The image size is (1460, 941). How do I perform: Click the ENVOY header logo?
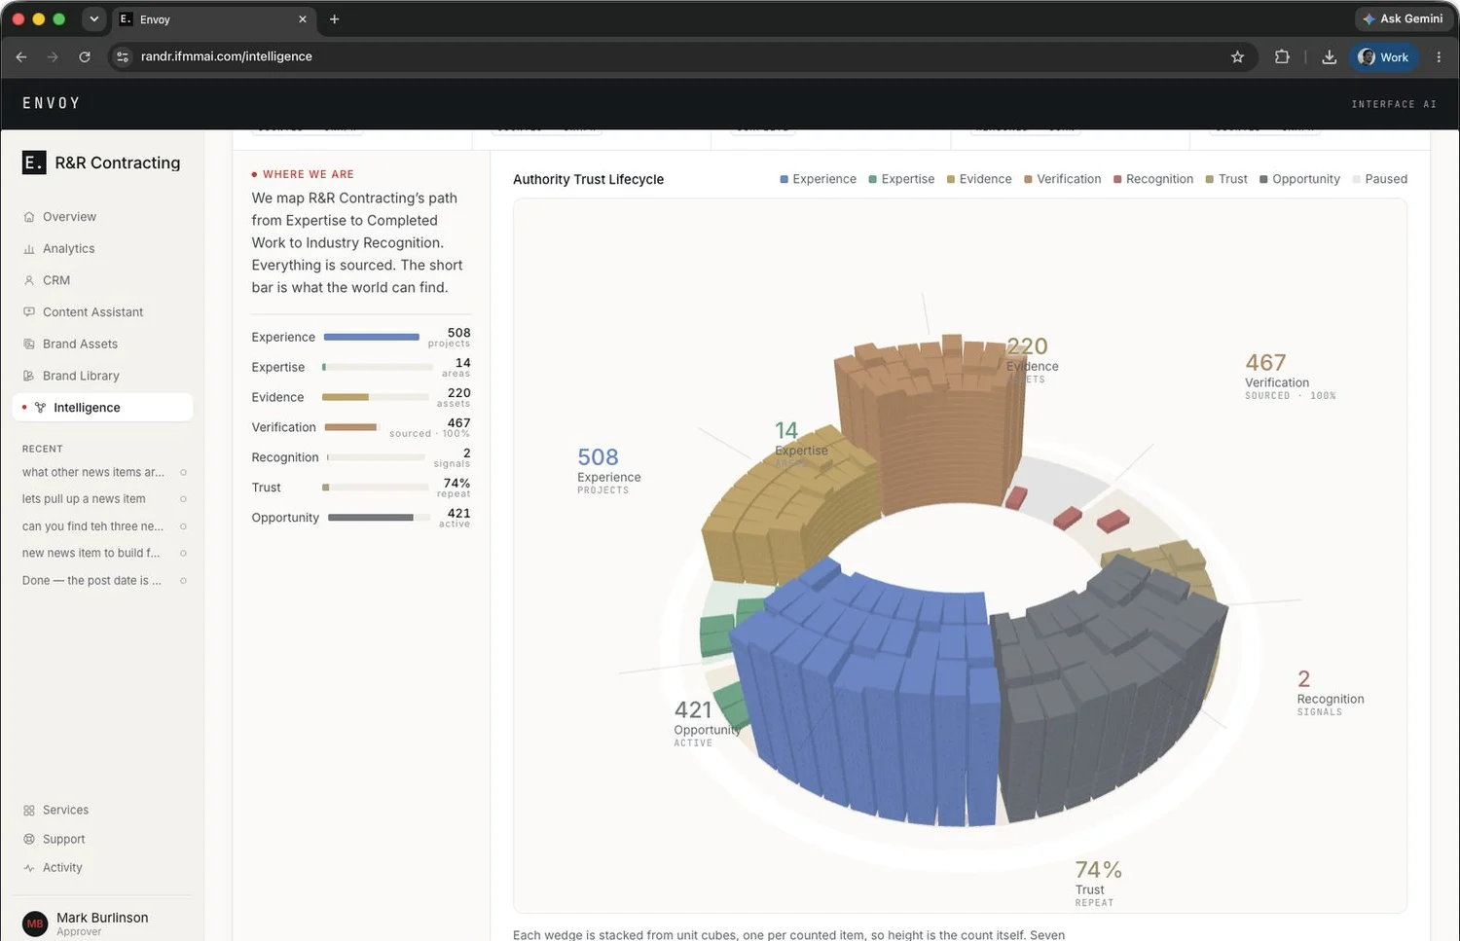52,103
